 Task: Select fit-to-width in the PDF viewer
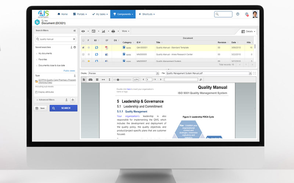(103, 79)
